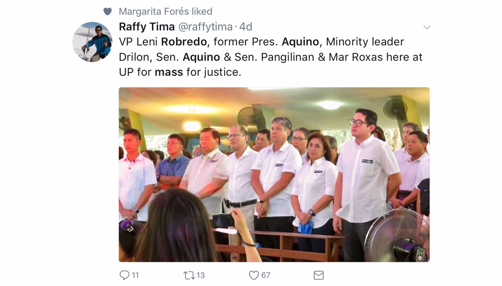This screenshot has height=286, width=502.
Task: Click the reply speech bubble icon
Action: point(124,275)
